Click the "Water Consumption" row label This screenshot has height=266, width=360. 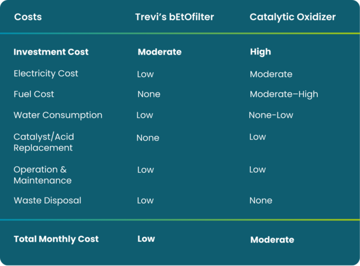(x=58, y=115)
